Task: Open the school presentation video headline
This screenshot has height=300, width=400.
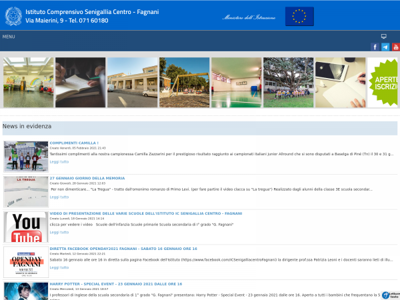Action: [145, 214]
